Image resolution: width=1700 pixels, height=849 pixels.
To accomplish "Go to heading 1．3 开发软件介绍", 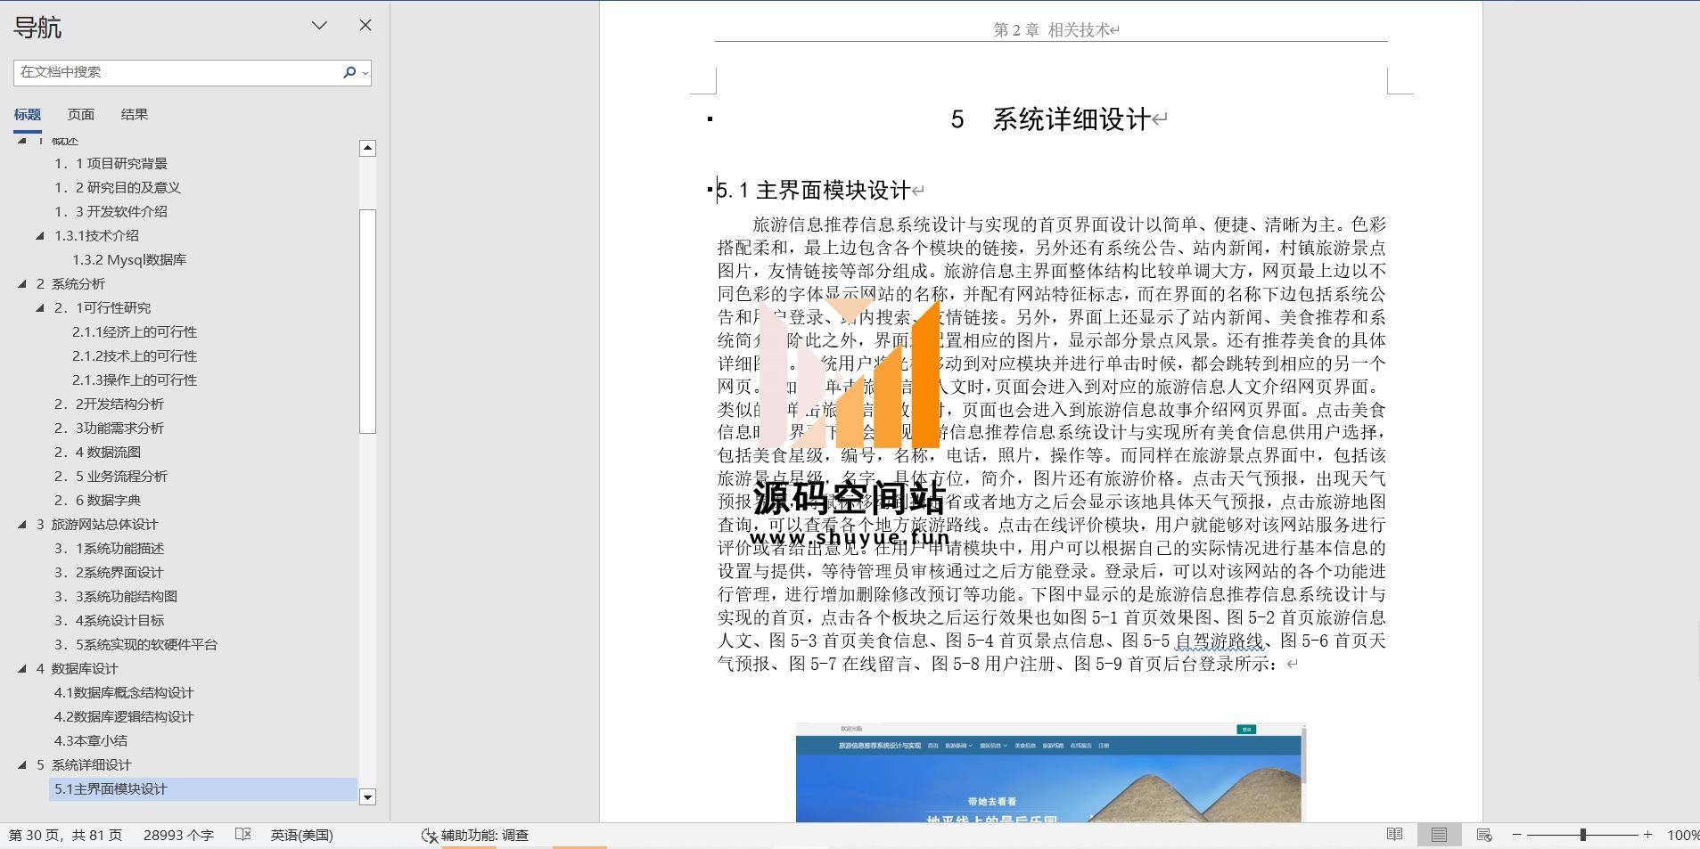I will pos(111,211).
